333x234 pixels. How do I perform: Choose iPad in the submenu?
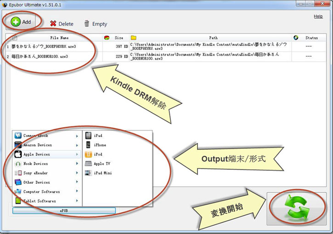point(98,136)
